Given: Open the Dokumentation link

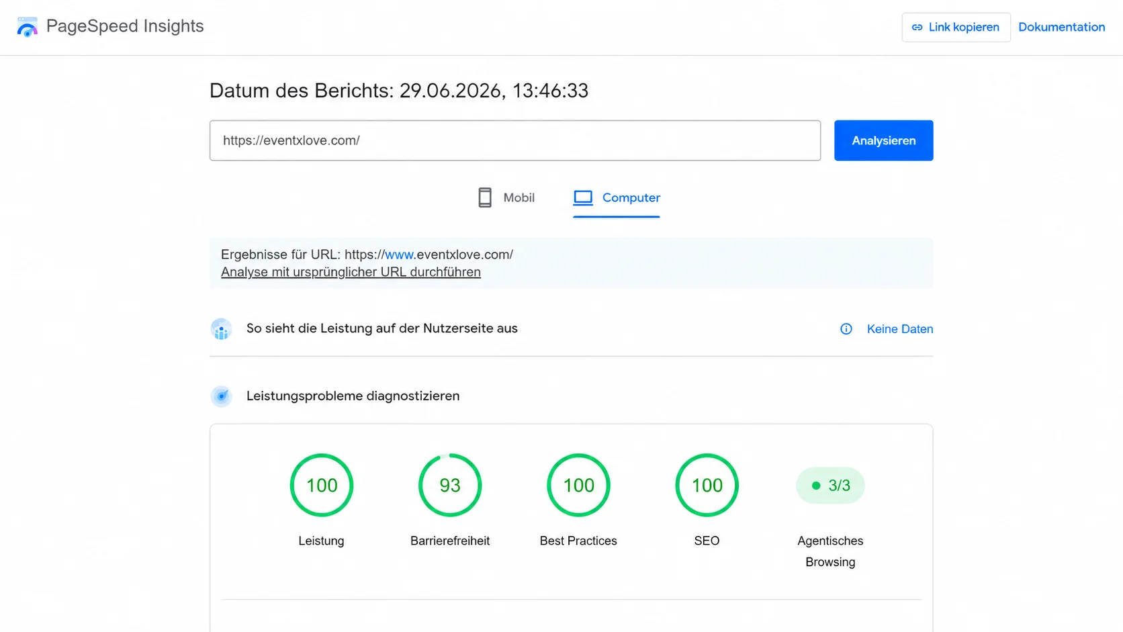Looking at the screenshot, I should point(1061,28).
